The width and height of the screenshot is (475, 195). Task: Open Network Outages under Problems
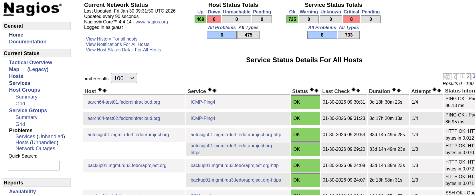pyautogui.click(x=35, y=148)
